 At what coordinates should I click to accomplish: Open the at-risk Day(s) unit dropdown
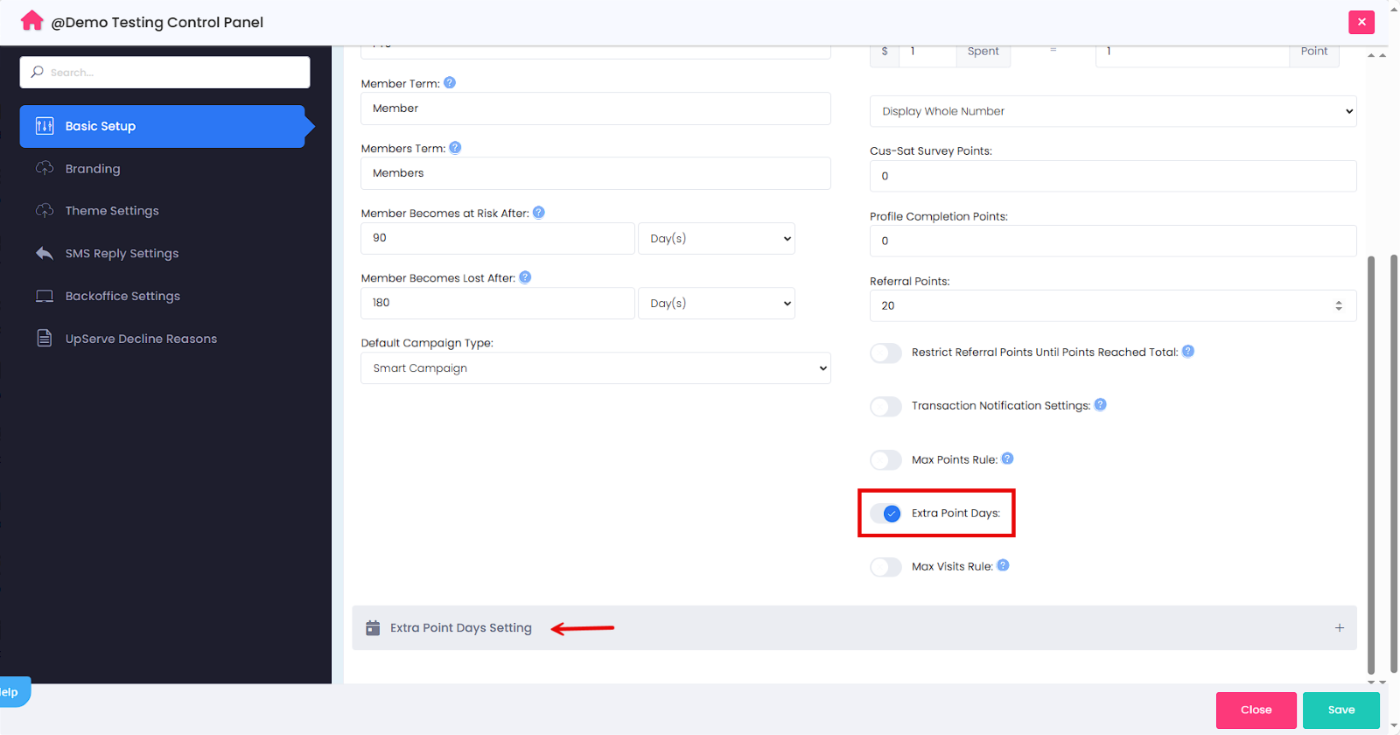(x=717, y=238)
